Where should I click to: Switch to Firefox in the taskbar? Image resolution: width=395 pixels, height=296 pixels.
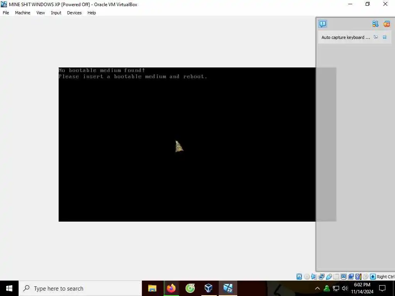[x=171, y=288]
